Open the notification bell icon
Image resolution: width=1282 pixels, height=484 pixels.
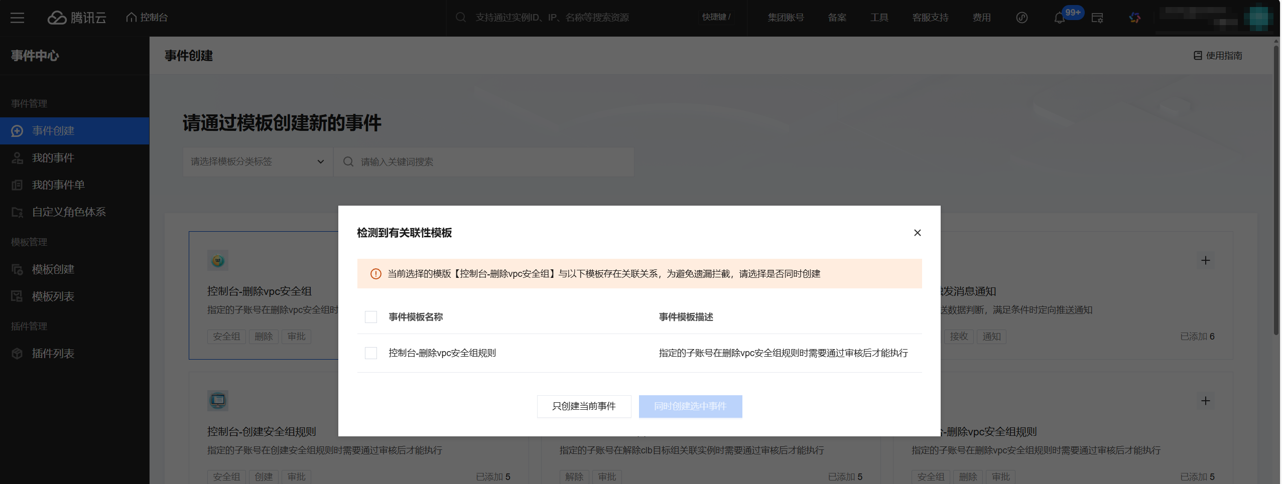pyautogui.click(x=1059, y=18)
